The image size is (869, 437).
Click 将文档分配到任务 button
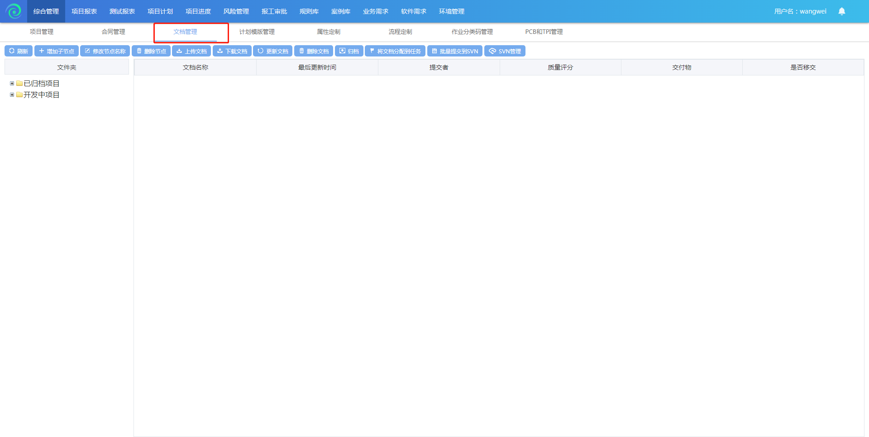(x=395, y=51)
